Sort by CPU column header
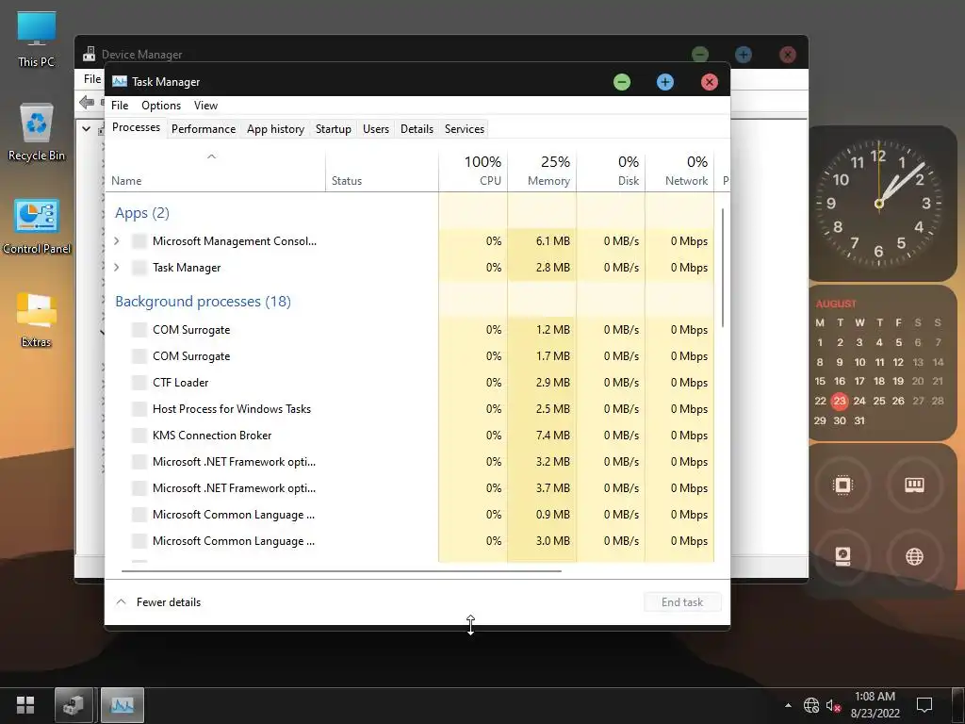 coord(473,171)
